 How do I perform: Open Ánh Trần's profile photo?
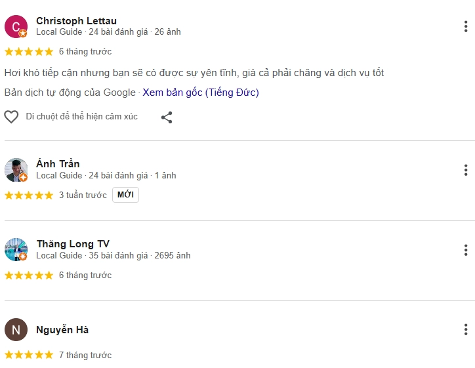click(16, 170)
